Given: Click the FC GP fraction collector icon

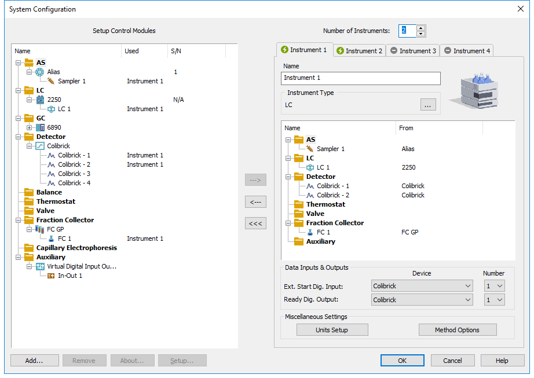Looking at the screenshot, I should coord(40,229).
